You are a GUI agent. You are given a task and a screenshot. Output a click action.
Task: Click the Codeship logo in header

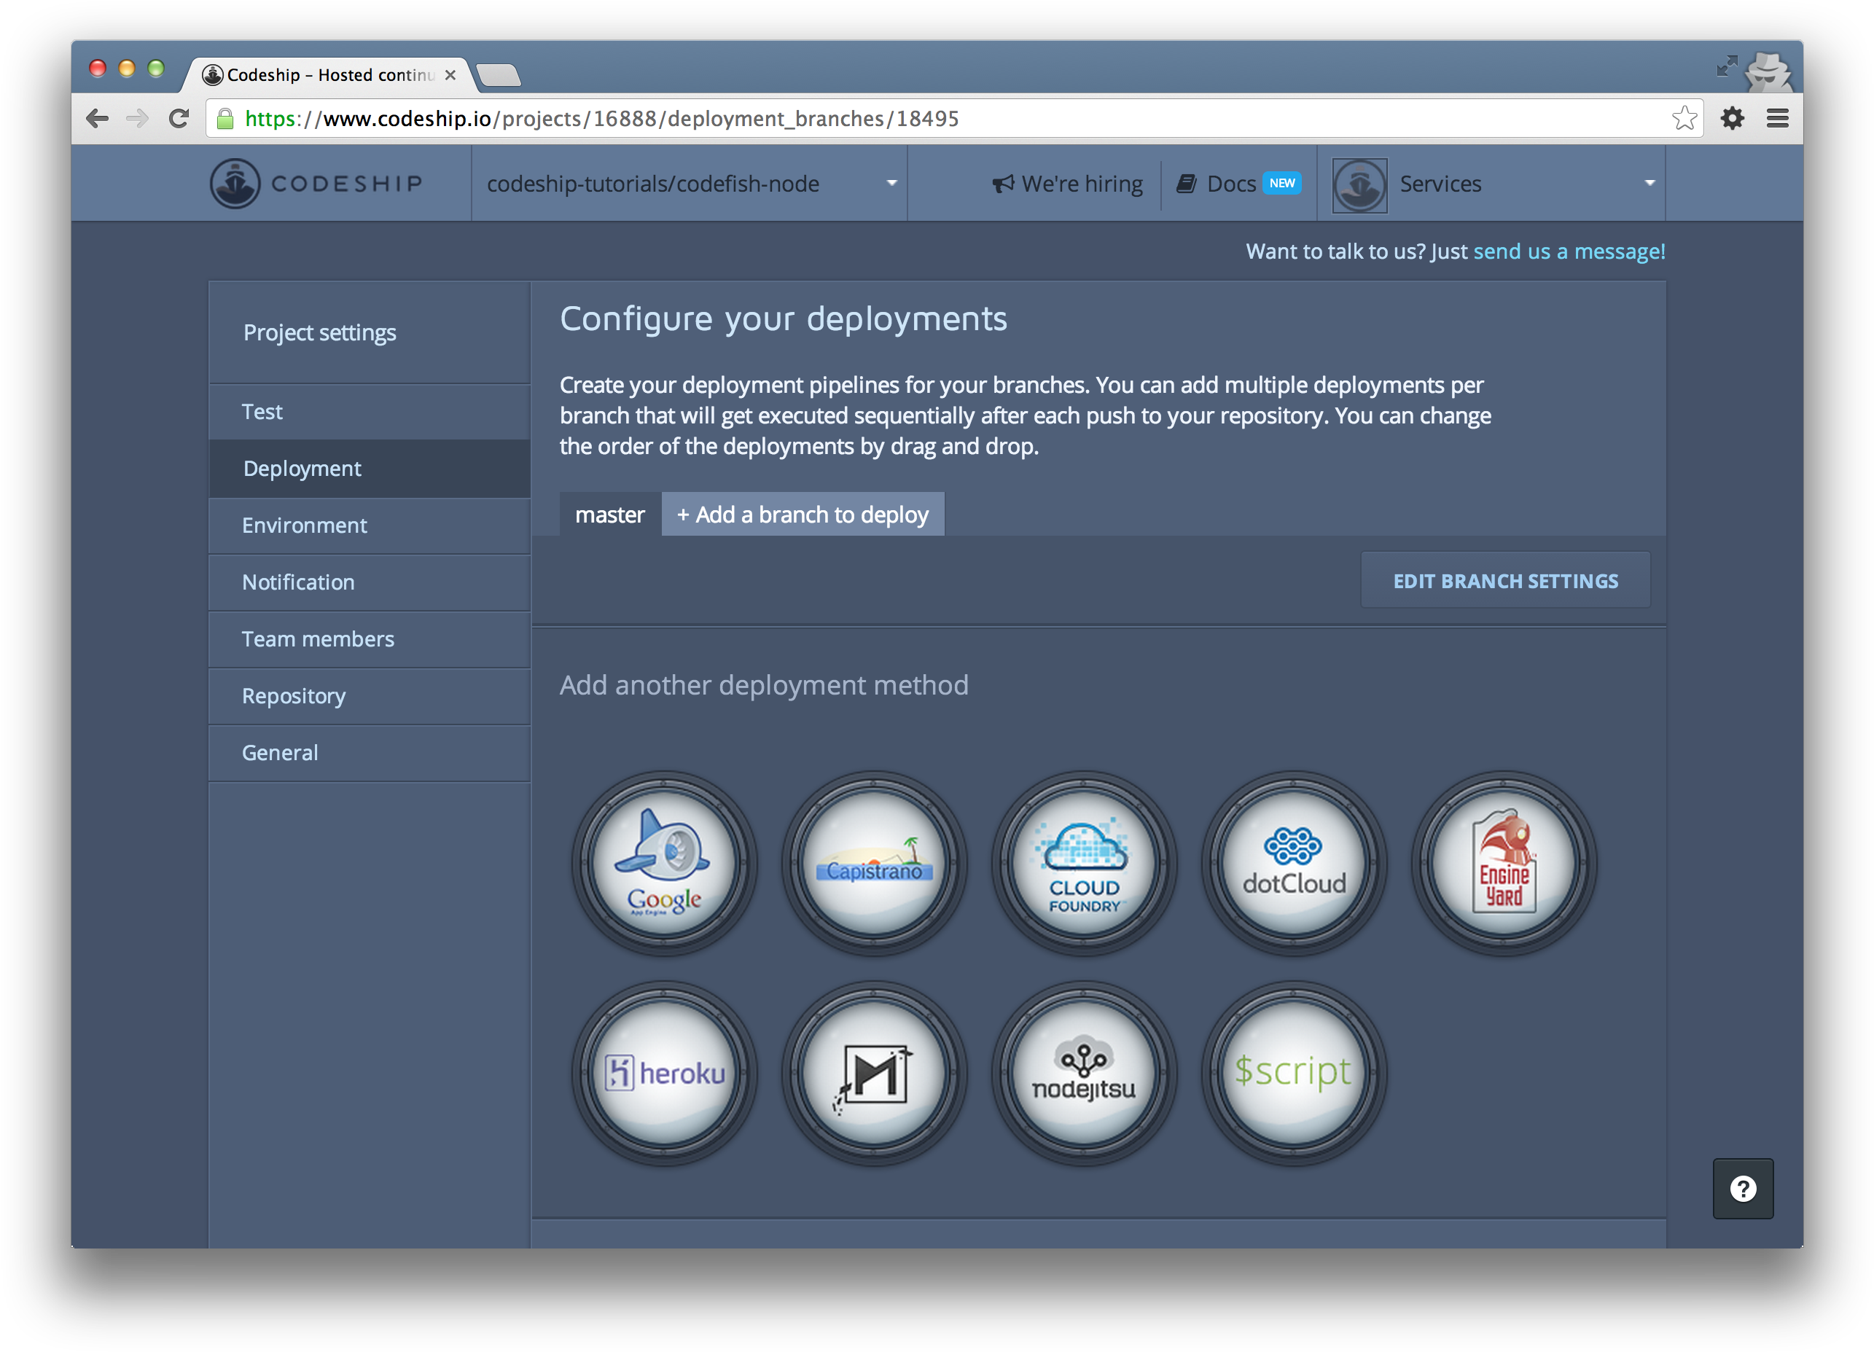[316, 184]
